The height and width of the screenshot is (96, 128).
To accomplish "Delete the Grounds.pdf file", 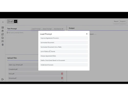I will (x=62, y=78).
